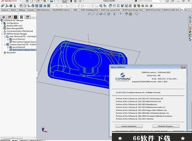The height and width of the screenshot is (141, 192).
Task: Open the crosshair target panel tab
Action: [4, 17]
